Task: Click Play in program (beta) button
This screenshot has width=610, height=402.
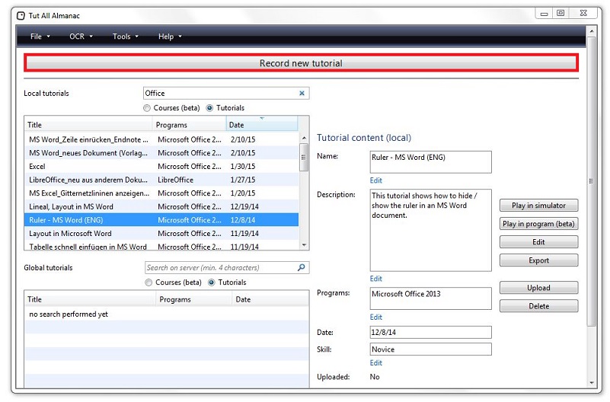Action: [x=538, y=224]
